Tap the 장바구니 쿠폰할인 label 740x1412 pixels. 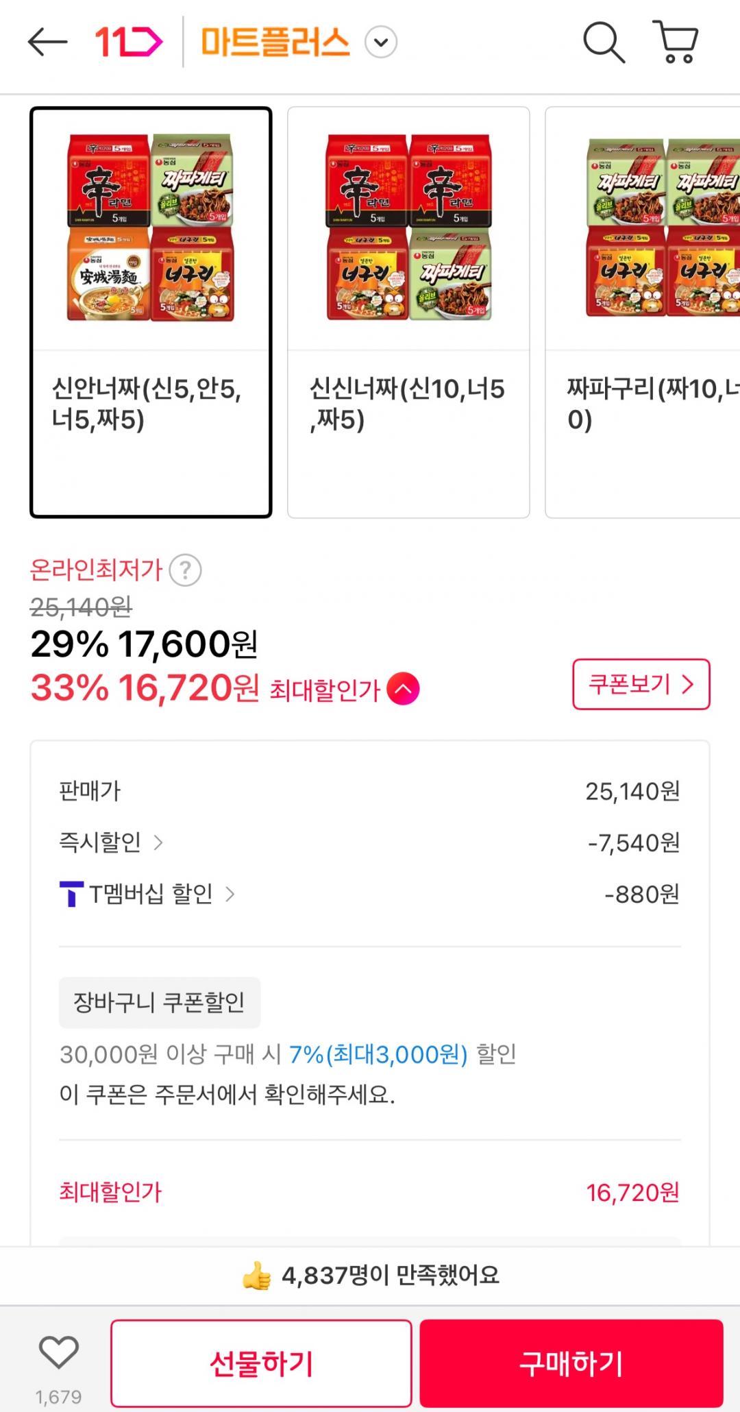(x=160, y=1002)
